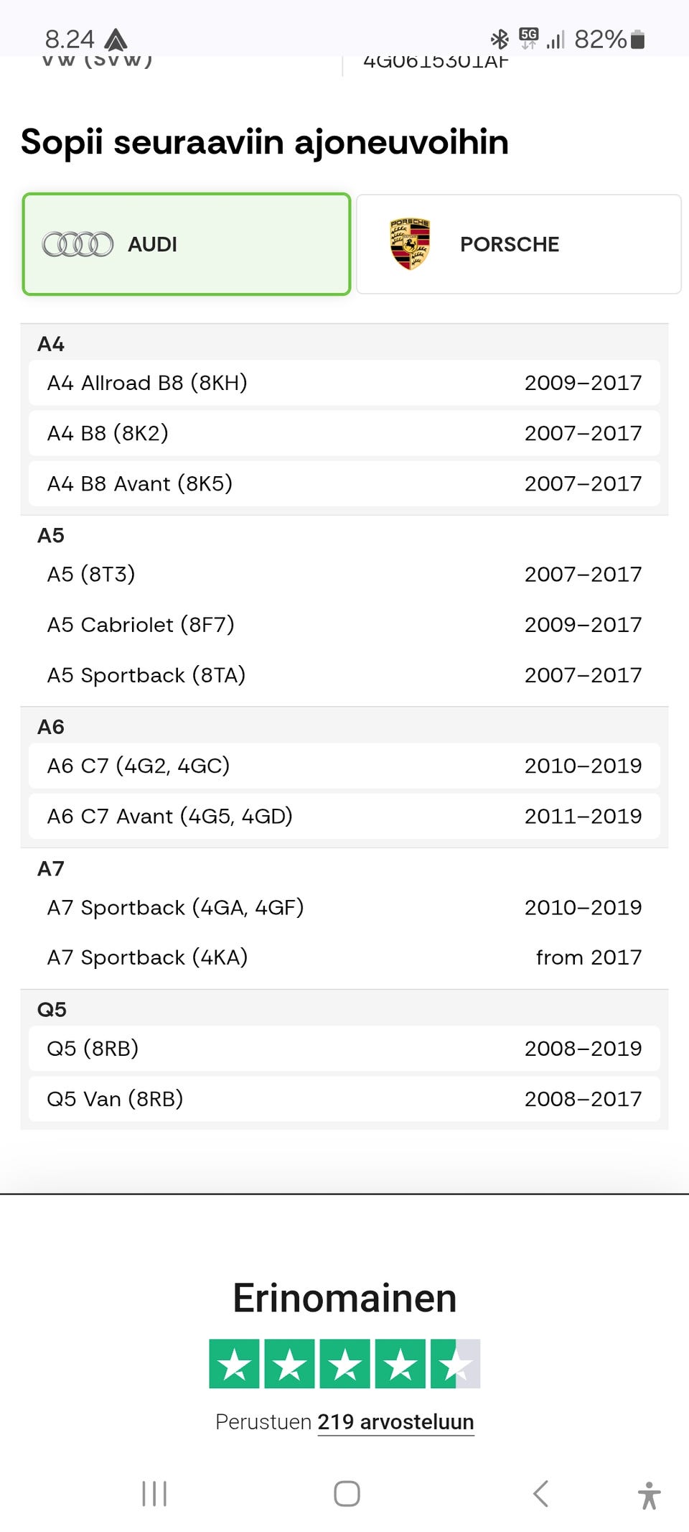Open the recent apps icon
This screenshot has height=1532, width=689.
pos(154,1493)
